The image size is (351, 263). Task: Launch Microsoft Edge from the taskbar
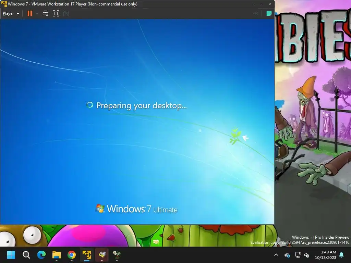coord(41,255)
